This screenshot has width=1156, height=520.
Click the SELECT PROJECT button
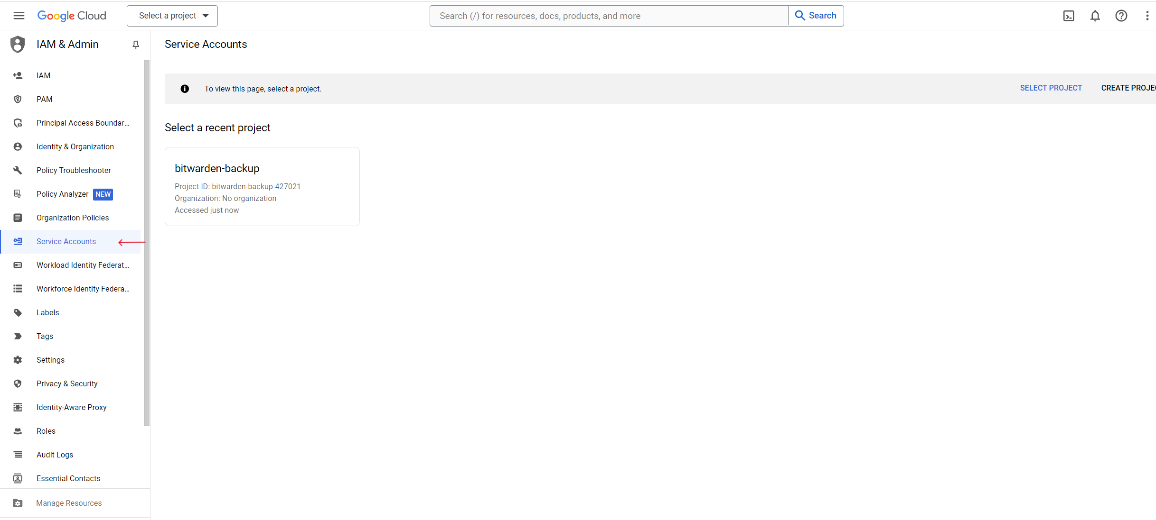point(1051,88)
